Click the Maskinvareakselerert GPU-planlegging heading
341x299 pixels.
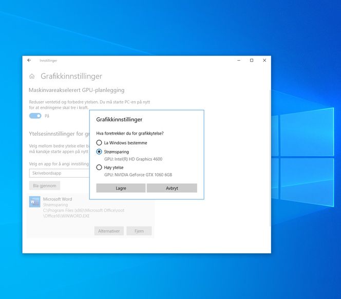77,90
